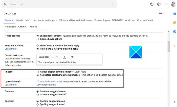Image resolution: width=177 pixels, height=107 pixels.
Task: Click the search magnifier icon
Action: click(5, 4)
